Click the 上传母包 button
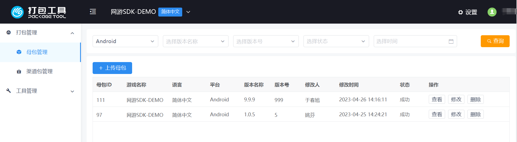This screenshot has width=517, height=142. [112, 68]
